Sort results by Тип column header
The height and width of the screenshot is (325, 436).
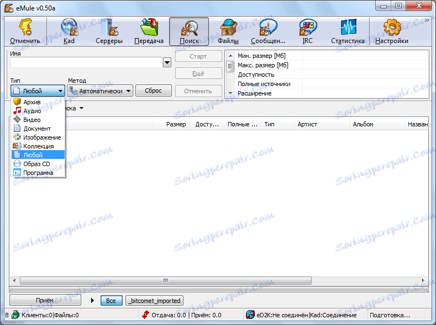(277, 124)
